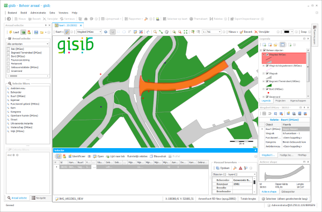Open the Alle contexten dropdown
Image resolution: width=322 pixels, height=212 pixels.
[28, 44]
